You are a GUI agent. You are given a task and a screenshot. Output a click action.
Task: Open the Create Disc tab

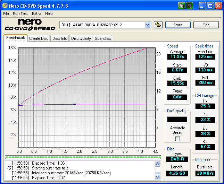[39, 38]
